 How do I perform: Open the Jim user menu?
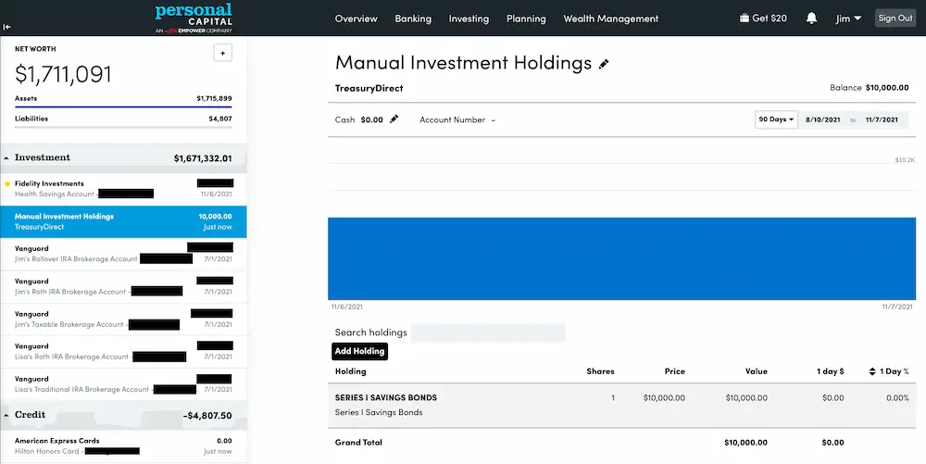click(848, 19)
